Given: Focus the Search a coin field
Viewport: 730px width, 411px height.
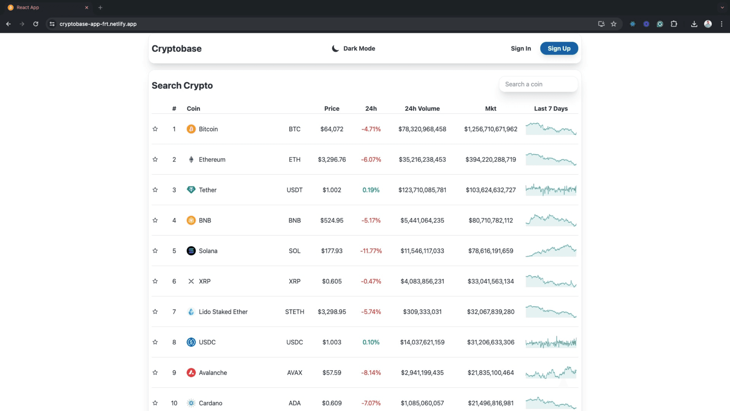Looking at the screenshot, I should tap(538, 84).
